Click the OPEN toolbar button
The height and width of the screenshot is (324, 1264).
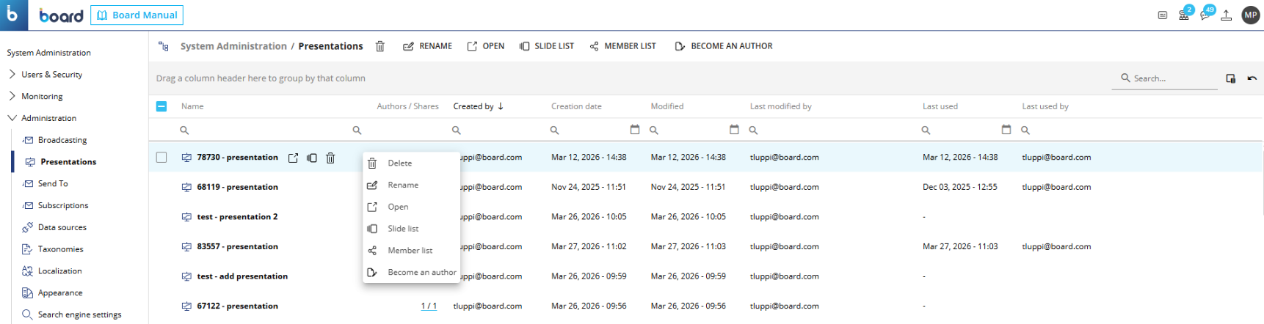(x=486, y=46)
